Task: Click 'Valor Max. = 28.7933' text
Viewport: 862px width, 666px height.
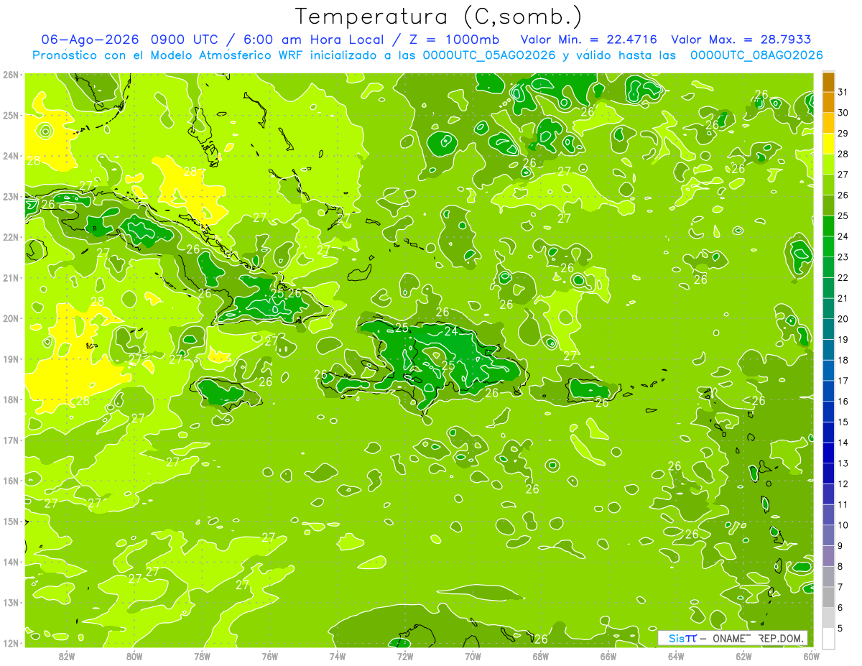Action: click(x=741, y=40)
